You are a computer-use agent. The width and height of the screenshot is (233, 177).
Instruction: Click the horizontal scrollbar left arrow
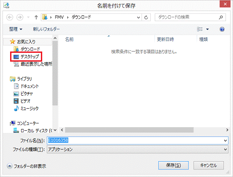pos(62,130)
